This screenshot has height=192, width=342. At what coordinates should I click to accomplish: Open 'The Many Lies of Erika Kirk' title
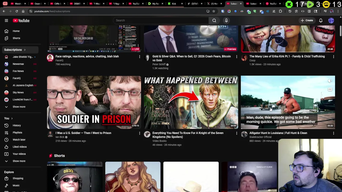point(287,56)
